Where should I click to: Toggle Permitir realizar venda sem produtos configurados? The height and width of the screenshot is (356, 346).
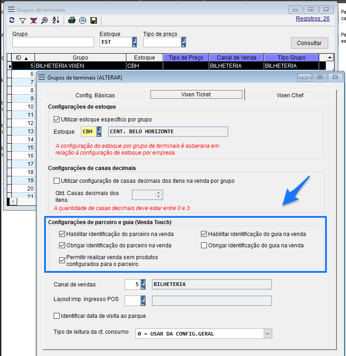(62, 260)
